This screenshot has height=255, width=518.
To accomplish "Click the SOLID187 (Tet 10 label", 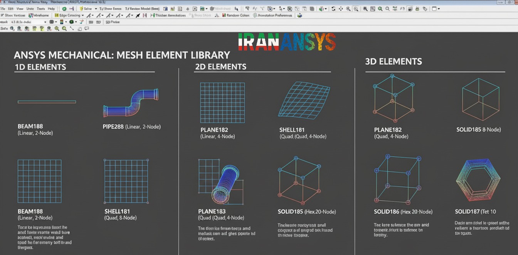I will (x=475, y=212).
